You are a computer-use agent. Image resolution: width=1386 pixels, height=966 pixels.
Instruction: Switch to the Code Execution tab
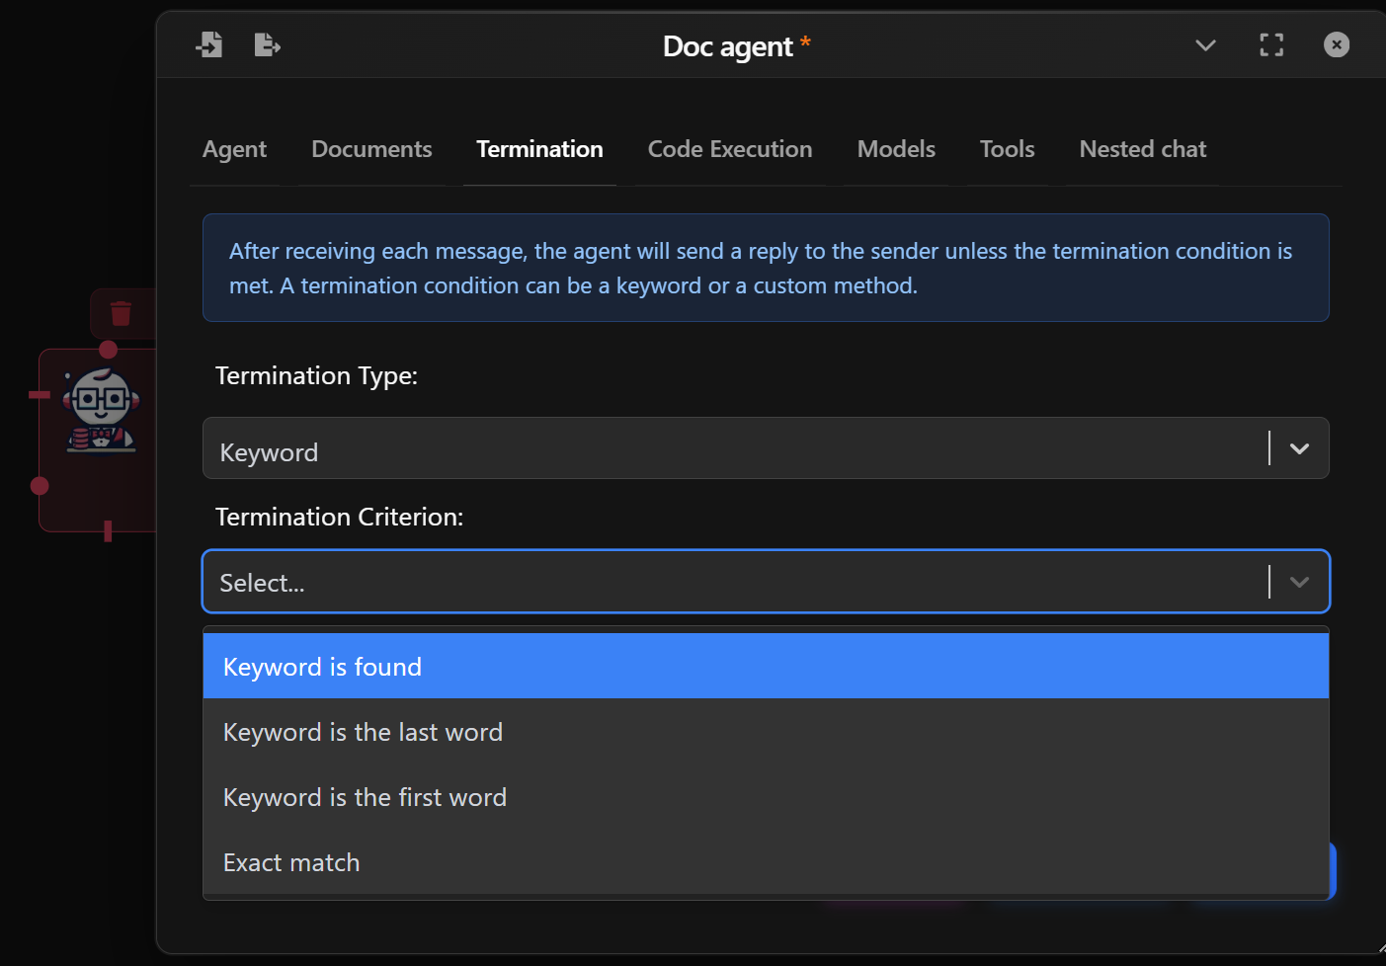pyautogui.click(x=729, y=149)
